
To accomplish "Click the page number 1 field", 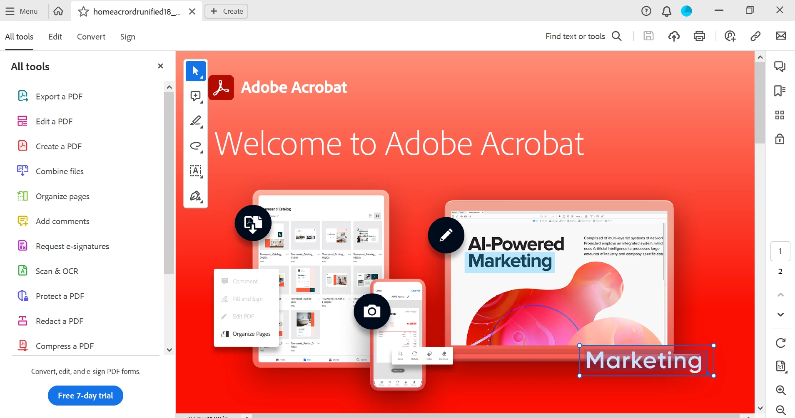I will (x=780, y=251).
